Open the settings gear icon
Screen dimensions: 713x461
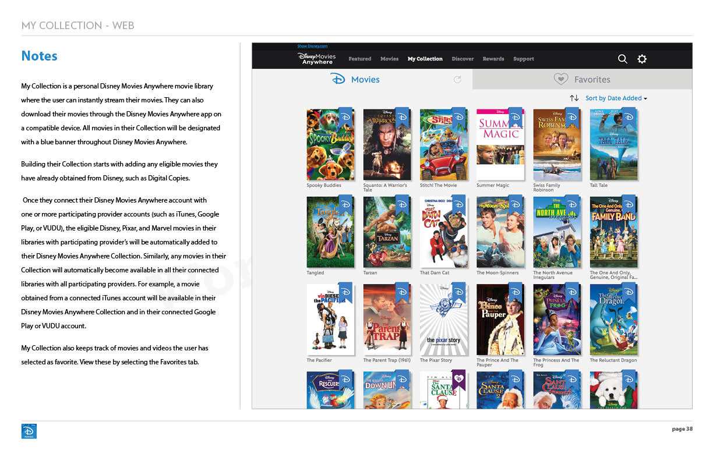click(x=642, y=59)
